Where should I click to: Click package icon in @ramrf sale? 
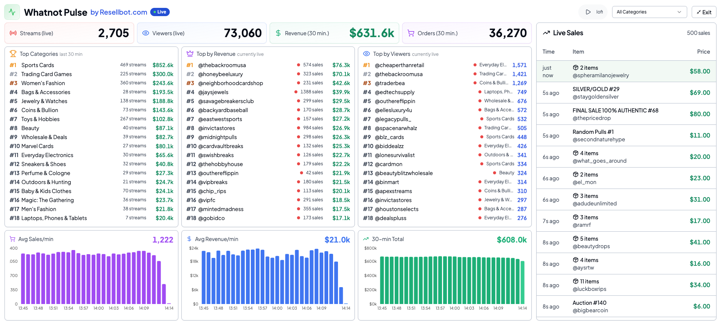pos(575,217)
